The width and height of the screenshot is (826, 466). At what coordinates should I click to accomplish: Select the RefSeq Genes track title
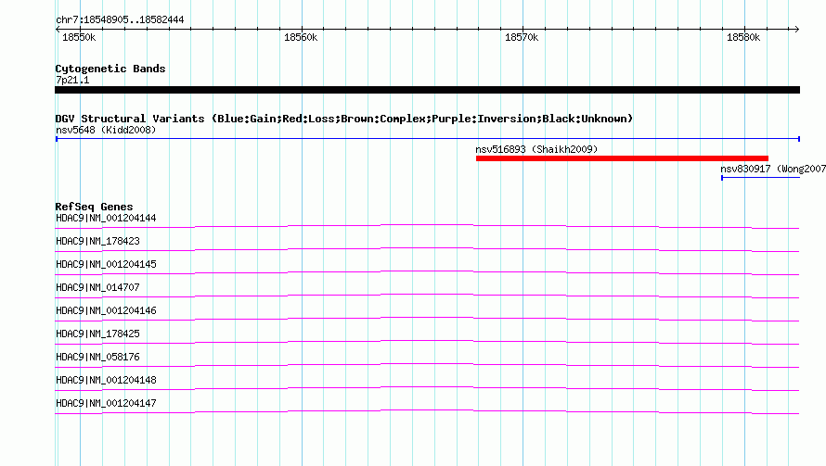point(95,207)
